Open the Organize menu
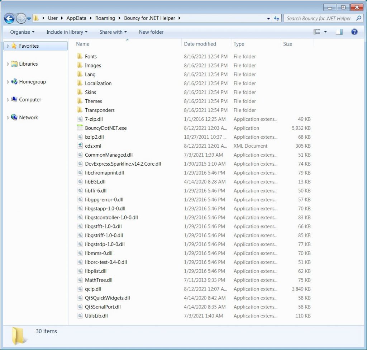Image resolution: width=367 pixels, height=350 pixels. (22, 32)
